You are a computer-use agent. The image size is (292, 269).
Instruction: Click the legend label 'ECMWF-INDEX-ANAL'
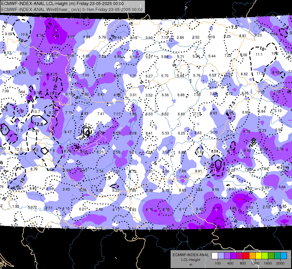(191, 255)
